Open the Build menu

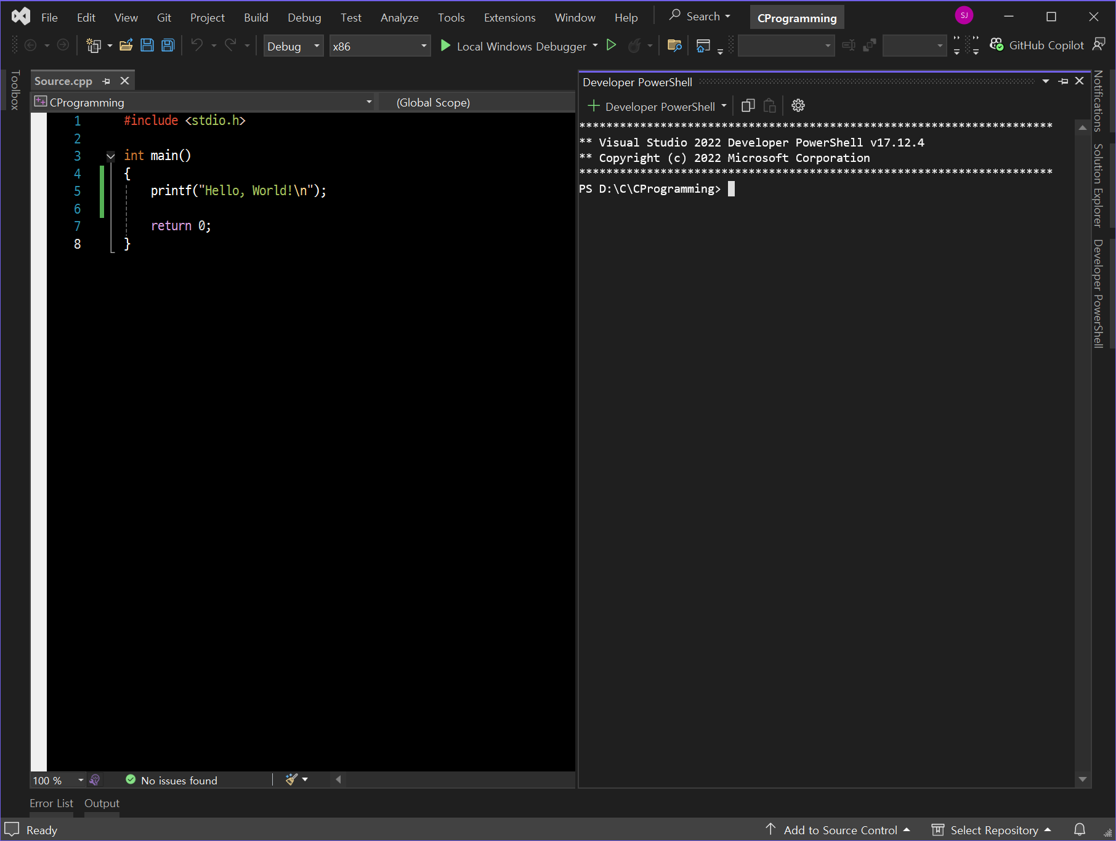[x=256, y=17]
